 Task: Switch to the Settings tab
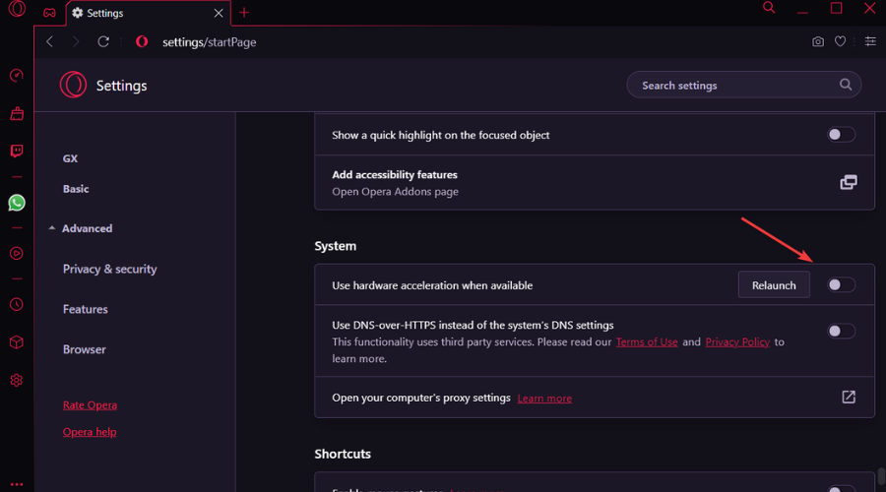pyautogui.click(x=147, y=13)
